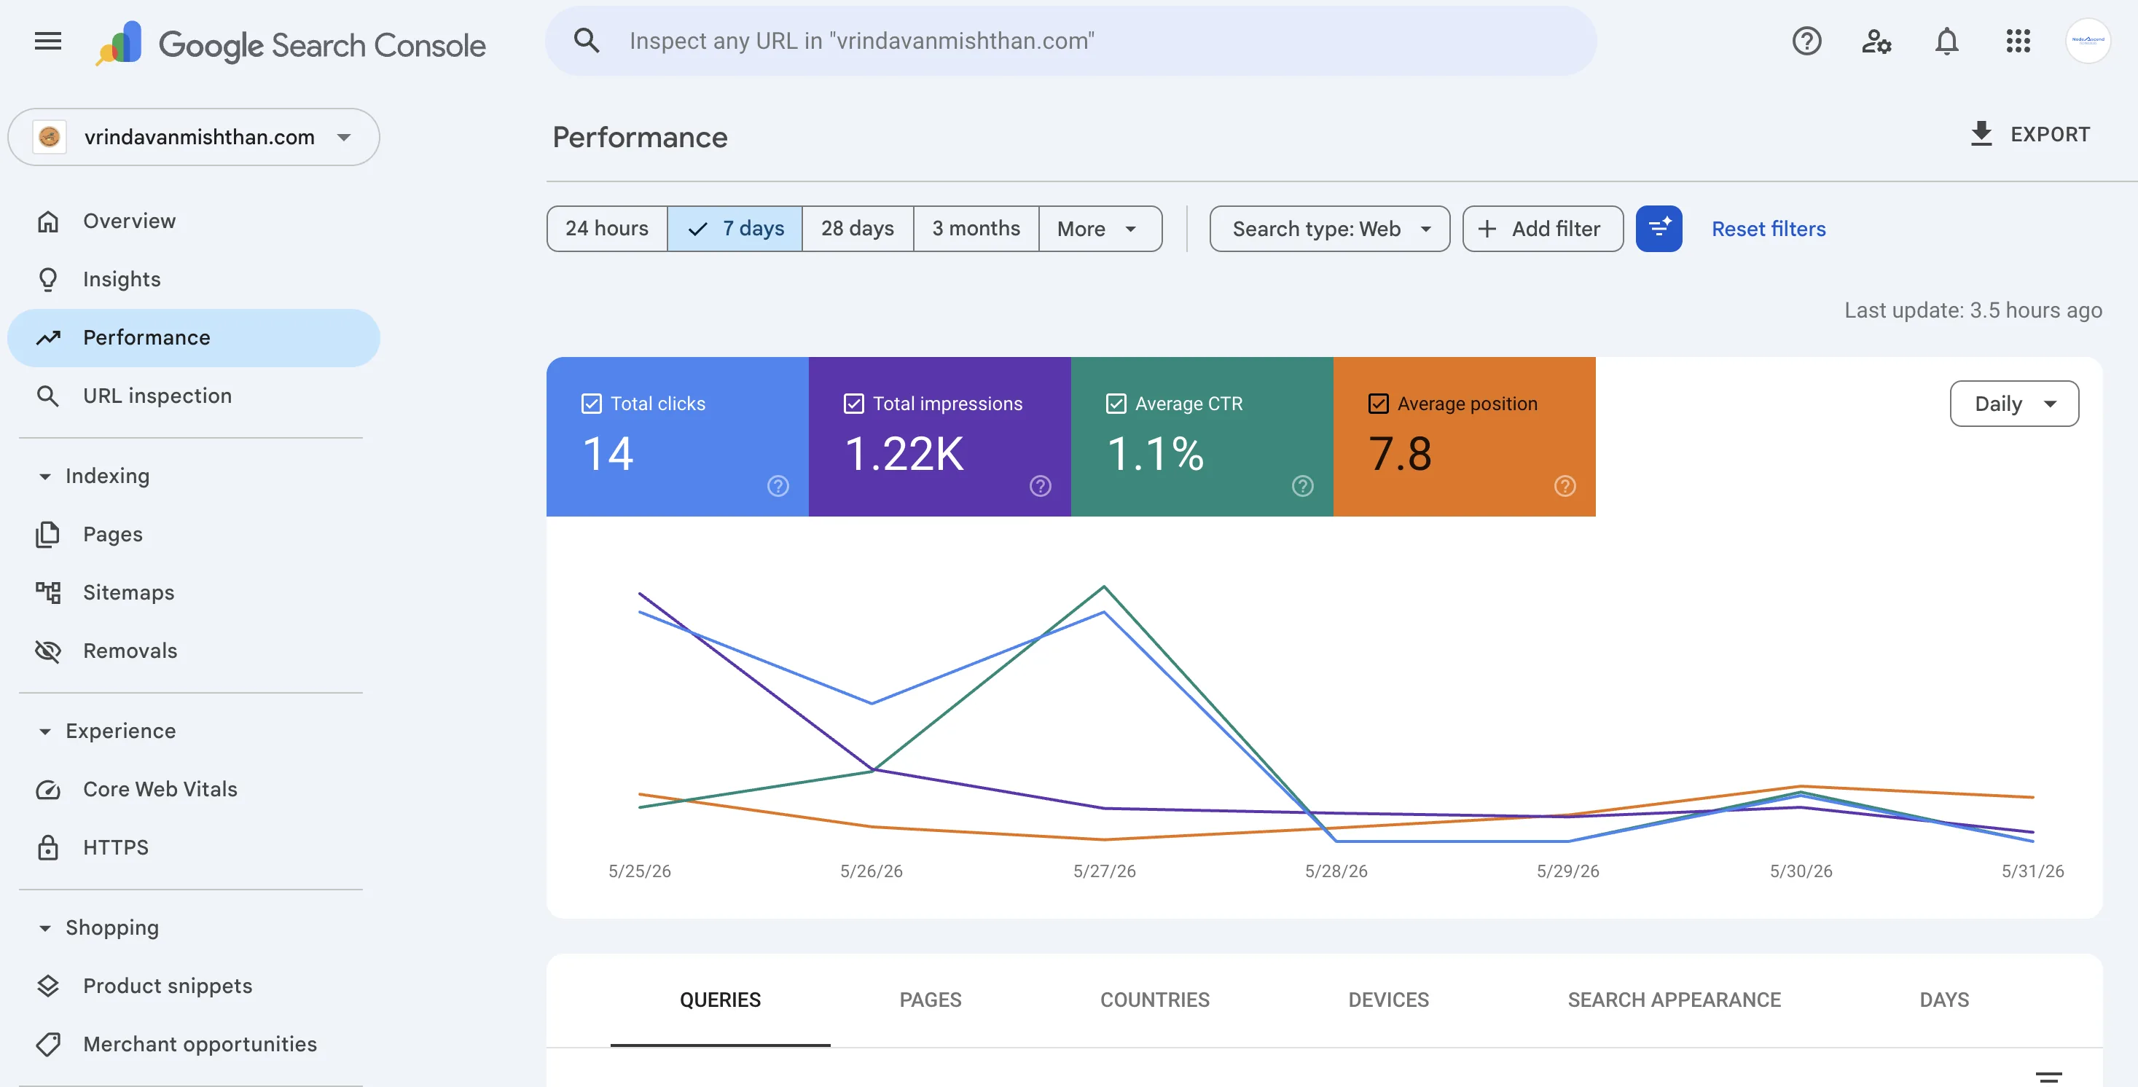Click the Google Search Console logo
Screen dimensions: 2138x1087
click(x=291, y=43)
